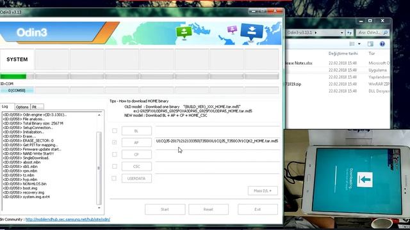
Task: Maximize the Explorer window
Action: tap(370, 20)
